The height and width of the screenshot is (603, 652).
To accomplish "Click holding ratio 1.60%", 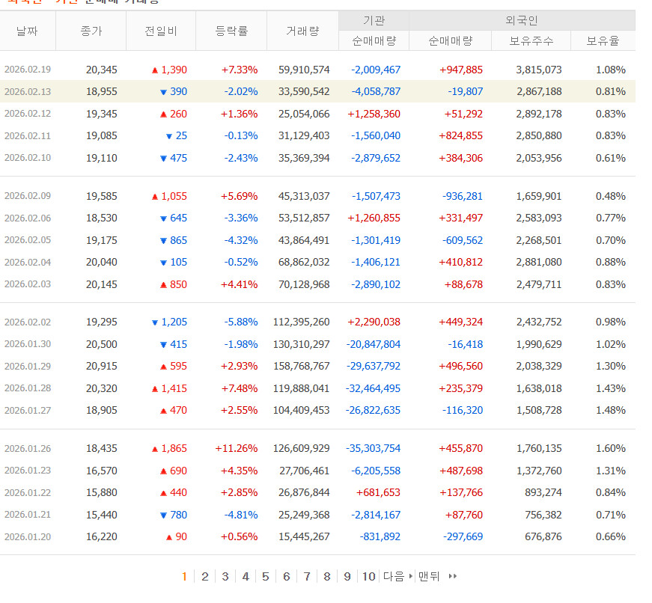I will click(610, 448).
